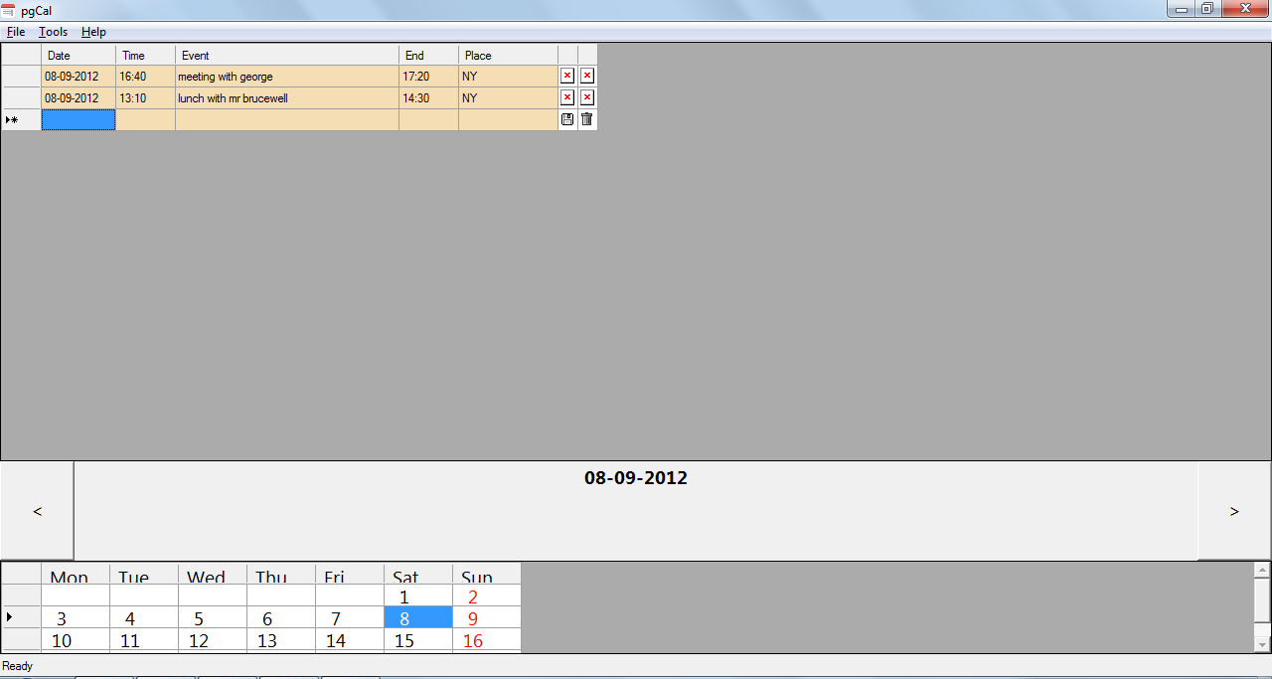
Task: Click the pgCal application icon in title bar
Action: coord(8,10)
